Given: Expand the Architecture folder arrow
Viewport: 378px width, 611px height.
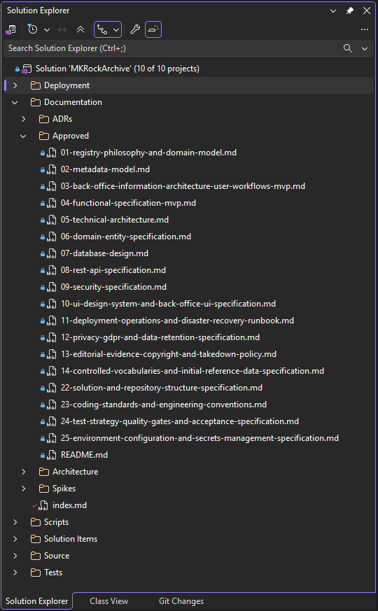Looking at the screenshot, I should coord(24,472).
